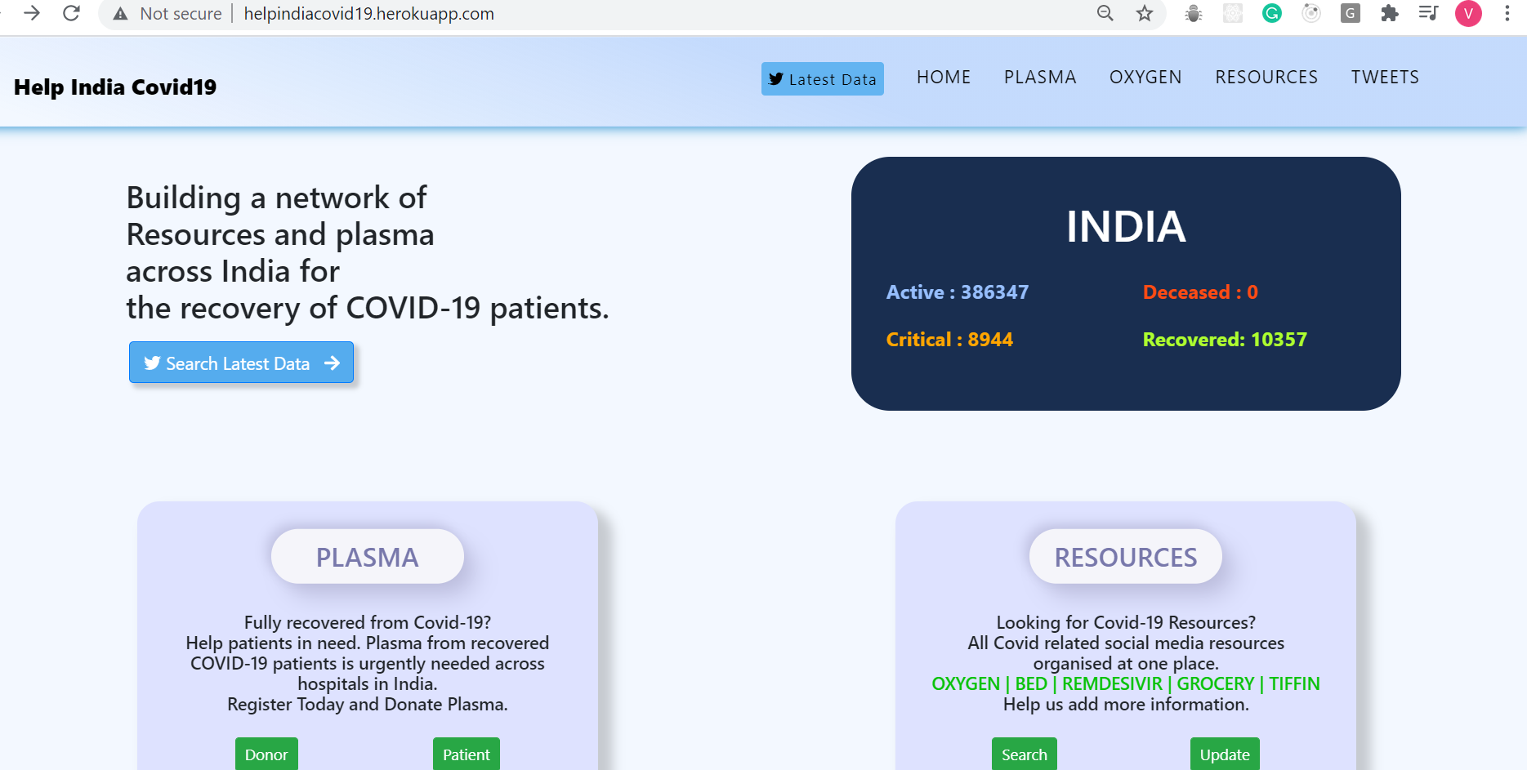Click the Help India Covid19 brand link
1527x770 pixels.
pos(114,87)
